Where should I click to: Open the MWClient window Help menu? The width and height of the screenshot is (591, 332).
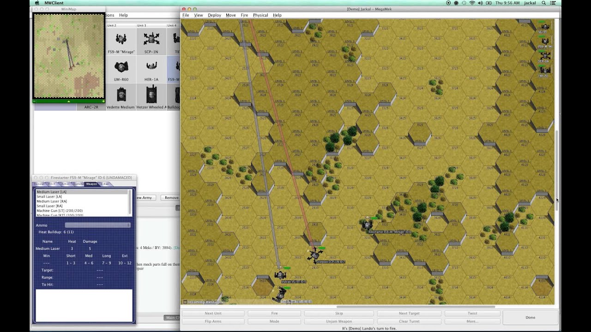[x=123, y=15]
